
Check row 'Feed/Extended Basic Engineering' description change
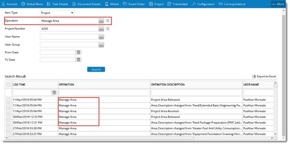(8, 105)
